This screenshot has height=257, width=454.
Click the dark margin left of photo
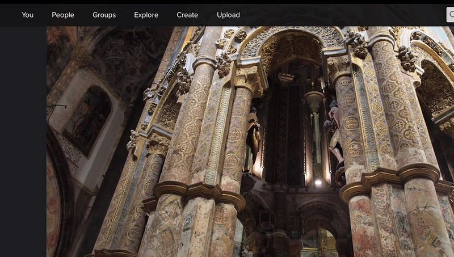(x=23, y=142)
